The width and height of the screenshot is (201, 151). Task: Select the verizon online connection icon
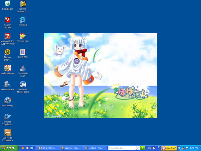tap(7, 86)
